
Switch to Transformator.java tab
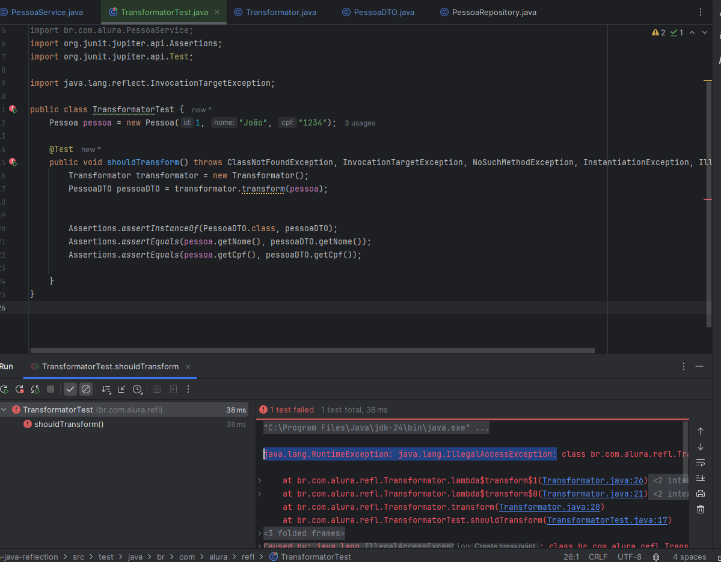coord(281,13)
